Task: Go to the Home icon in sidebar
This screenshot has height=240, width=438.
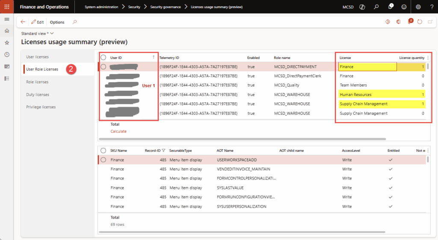Action: (x=7, y=31)
